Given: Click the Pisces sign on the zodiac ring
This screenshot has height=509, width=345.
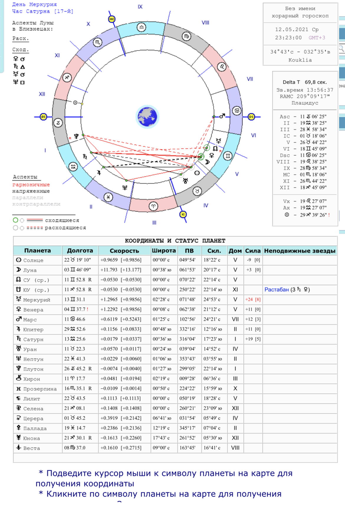Looking at the screenshot, I should (108, 197).
